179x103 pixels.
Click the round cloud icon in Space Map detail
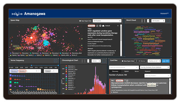pos(100,26)
